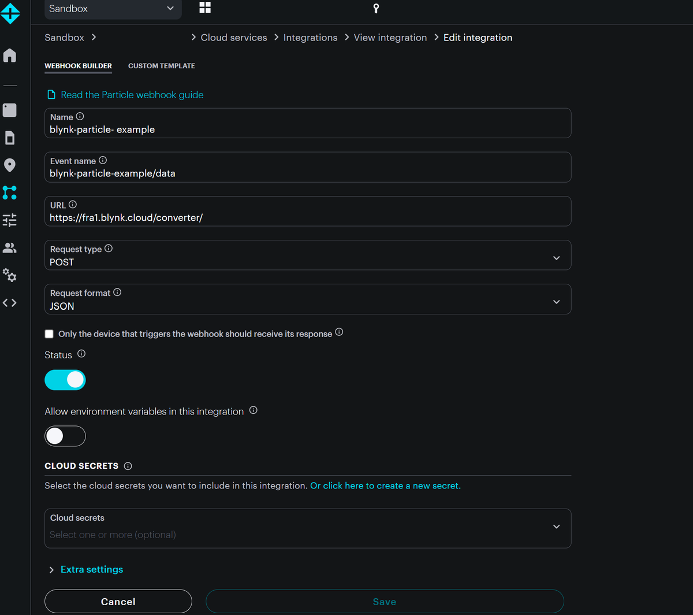Open the Integrations sidebar icon
The width and height of the screenshot is (693, 615).
(x=10, y=192)
